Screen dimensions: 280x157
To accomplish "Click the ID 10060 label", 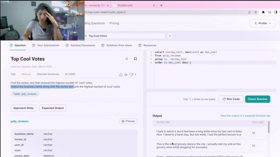I will (x=70, y=74).
